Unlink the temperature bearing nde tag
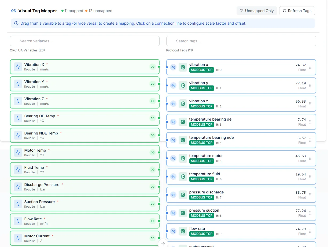This screenshot has width=328, height=247. pyautogui.click(x=173, y=140)
